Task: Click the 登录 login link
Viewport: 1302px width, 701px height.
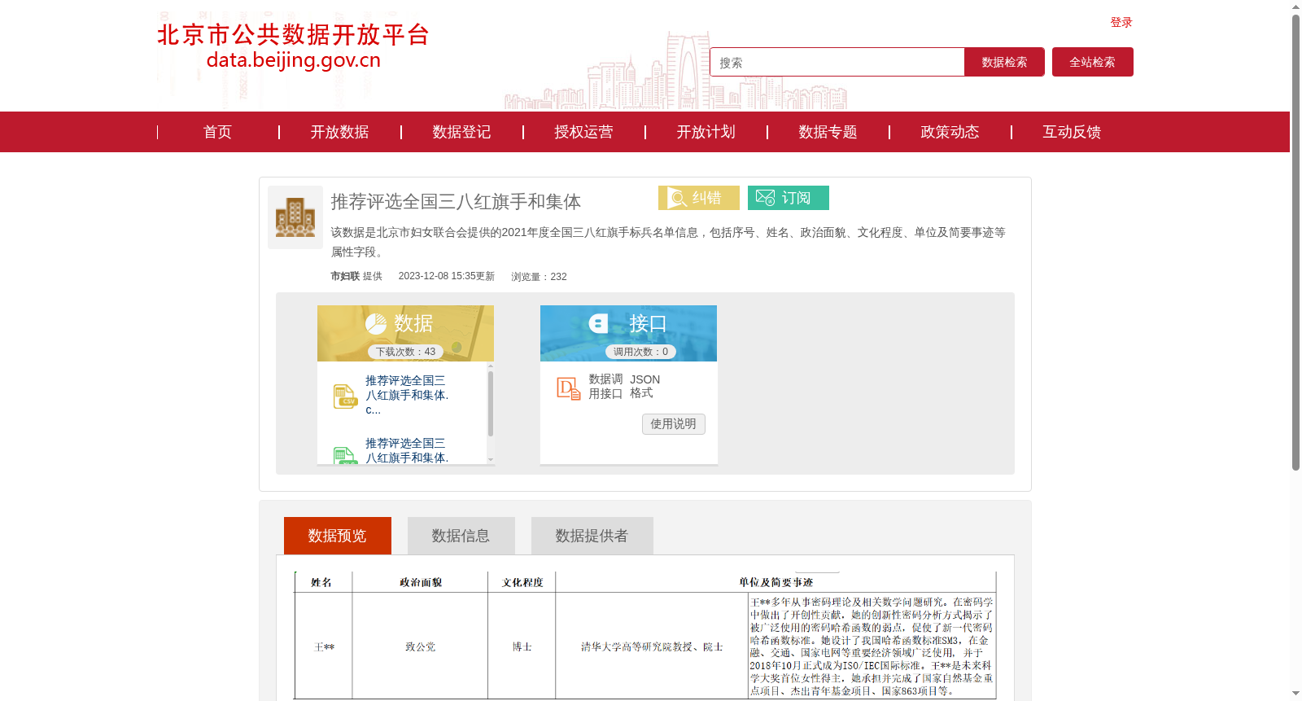Action: (1121, 23)
